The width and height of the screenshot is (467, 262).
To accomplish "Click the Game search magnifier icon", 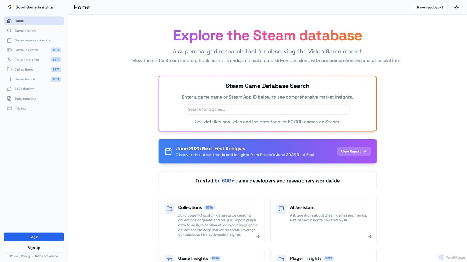I will tap(9, 31).
